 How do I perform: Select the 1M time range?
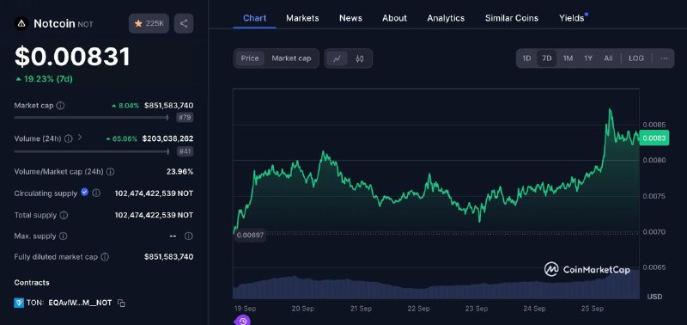[x=568, y=58]
